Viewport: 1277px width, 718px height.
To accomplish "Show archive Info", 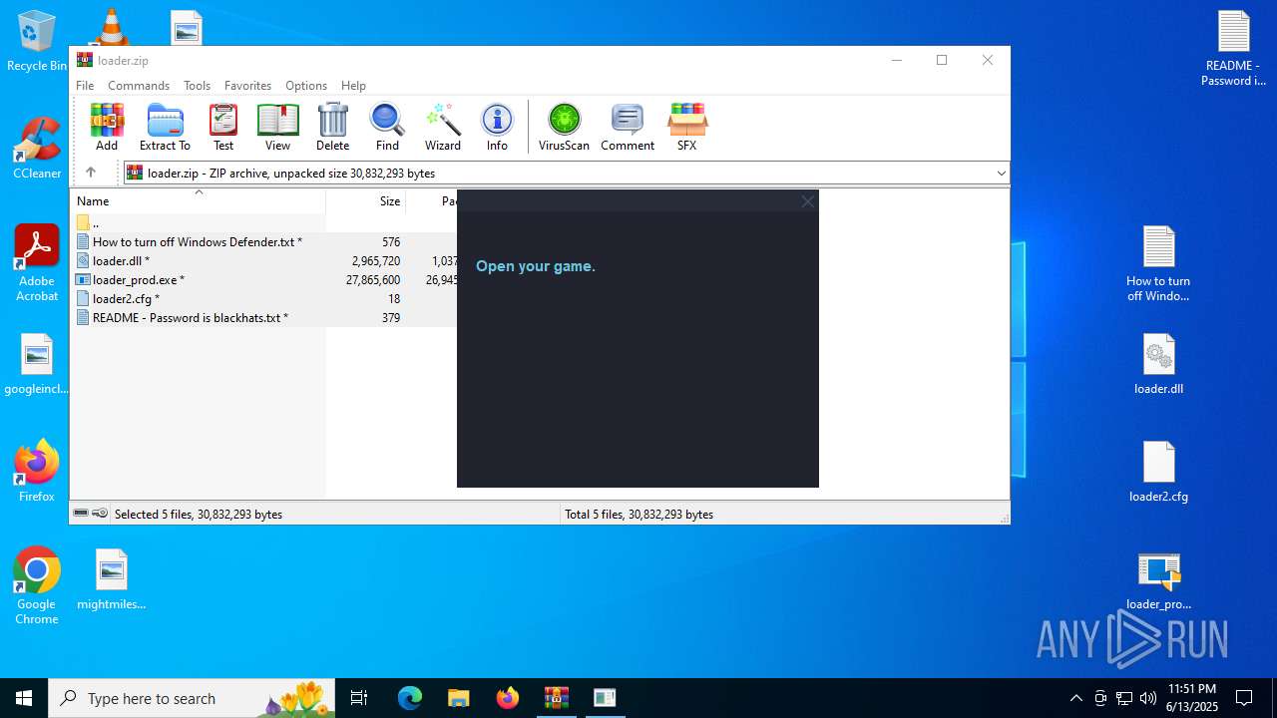I will (x=497, y=127).
